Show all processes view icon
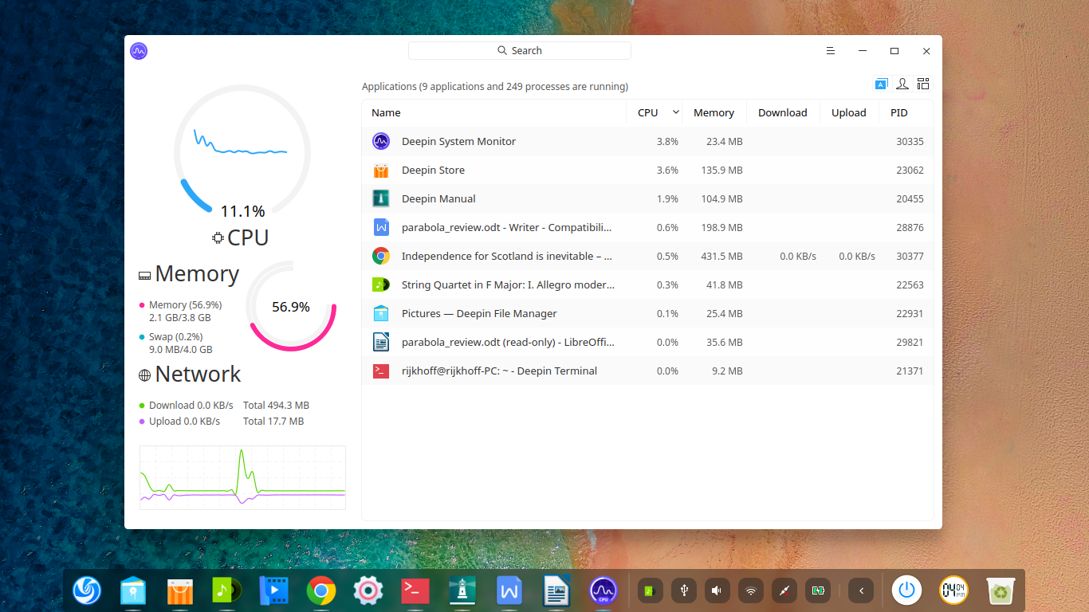Viewport: 1089px width, 612px height. click(x=923, y=84)
